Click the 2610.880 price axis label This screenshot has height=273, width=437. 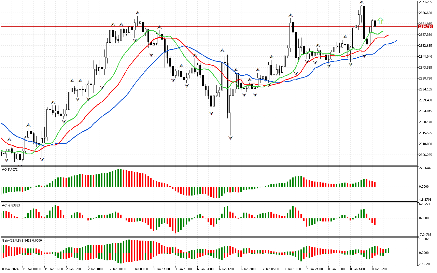point(425,144)
